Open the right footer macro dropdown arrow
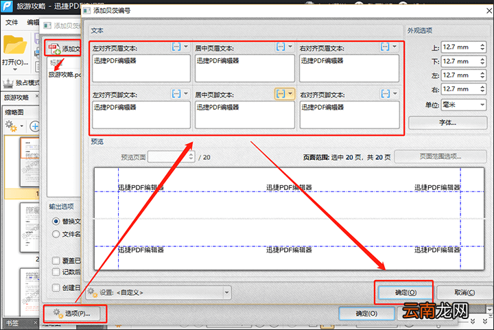Viewport: 494px width, 330px height. (395, 93)
